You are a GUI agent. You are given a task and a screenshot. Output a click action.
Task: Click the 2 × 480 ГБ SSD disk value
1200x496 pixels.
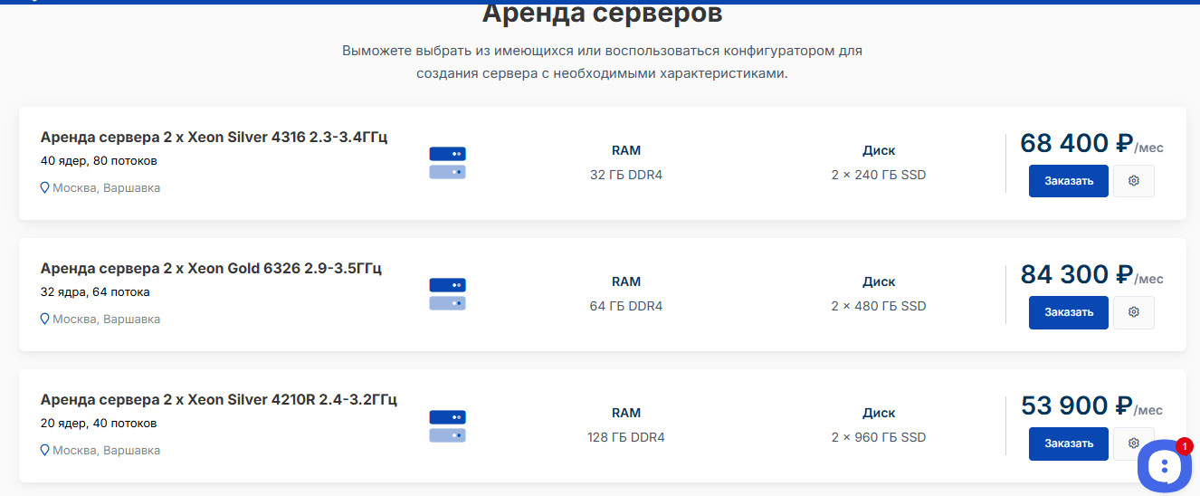click(x=878, y=306)
